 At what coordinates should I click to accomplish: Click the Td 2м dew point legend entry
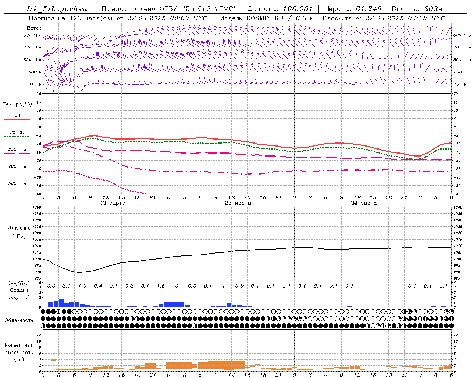click(x=17, y=132)
